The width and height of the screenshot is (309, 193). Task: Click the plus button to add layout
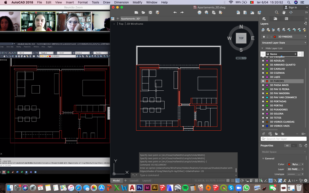125,180
